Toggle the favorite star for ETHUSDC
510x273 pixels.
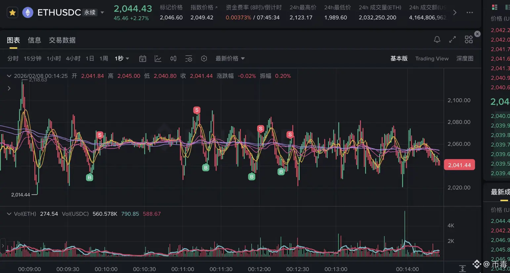tap(13, 13)
